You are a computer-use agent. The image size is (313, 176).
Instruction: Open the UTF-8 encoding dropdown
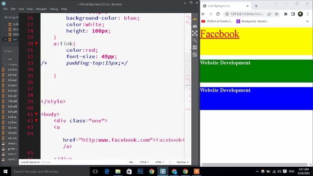pos(144,162)
